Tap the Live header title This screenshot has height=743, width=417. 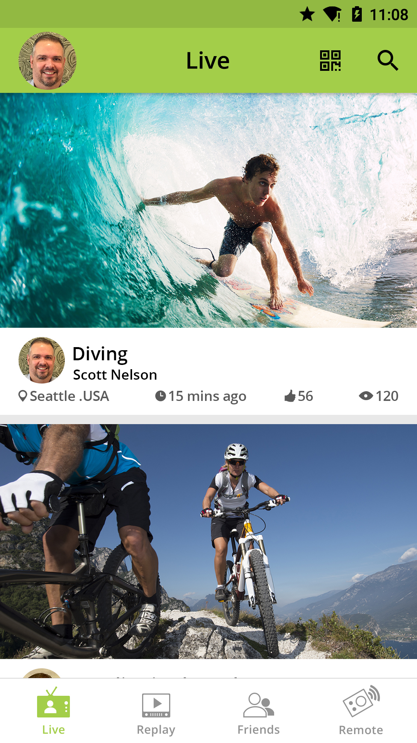point(208,61)
